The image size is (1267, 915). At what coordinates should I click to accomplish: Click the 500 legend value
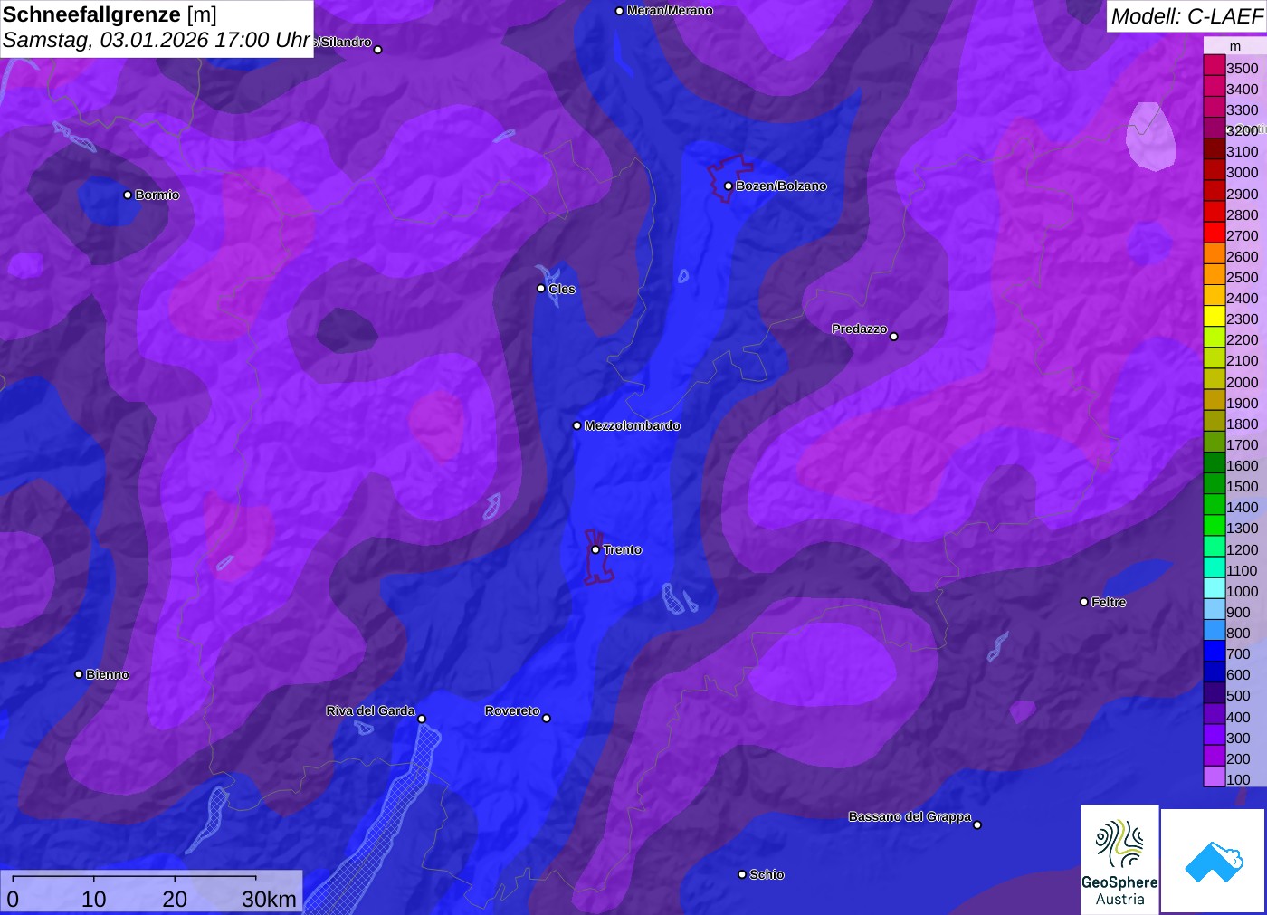tap(1238, 696)
